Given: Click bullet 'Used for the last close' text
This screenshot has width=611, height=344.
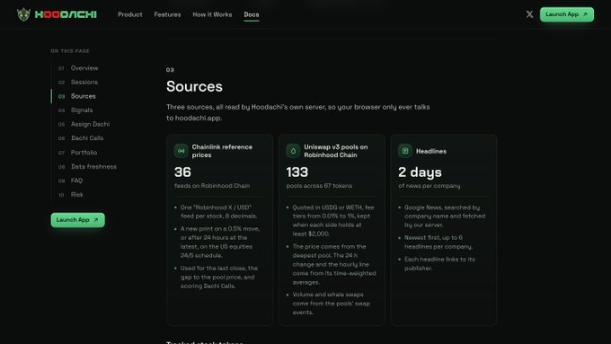Looking at the screenshot, I should (218, 277).
